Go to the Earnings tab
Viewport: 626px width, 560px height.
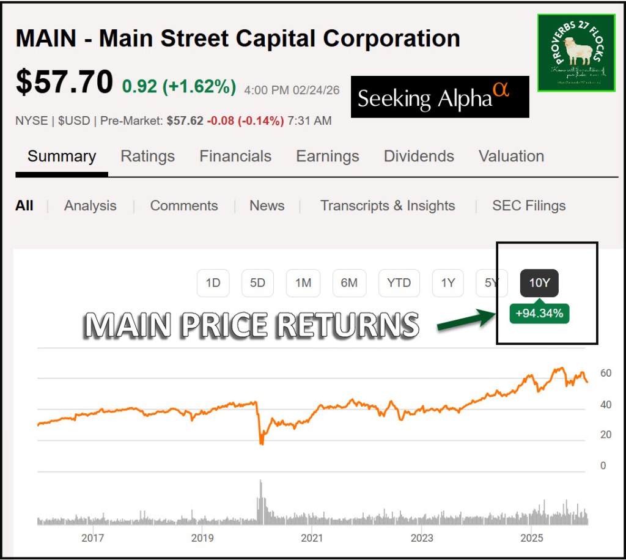pos(328,156)
